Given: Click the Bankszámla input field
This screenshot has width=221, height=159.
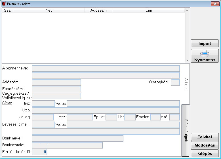Looking at the screenshot, I should coord(67,145).
